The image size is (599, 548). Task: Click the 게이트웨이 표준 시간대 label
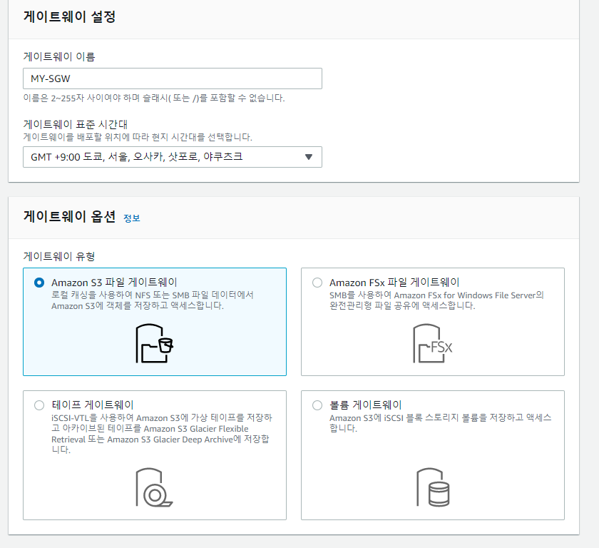[x=76, y=124]
